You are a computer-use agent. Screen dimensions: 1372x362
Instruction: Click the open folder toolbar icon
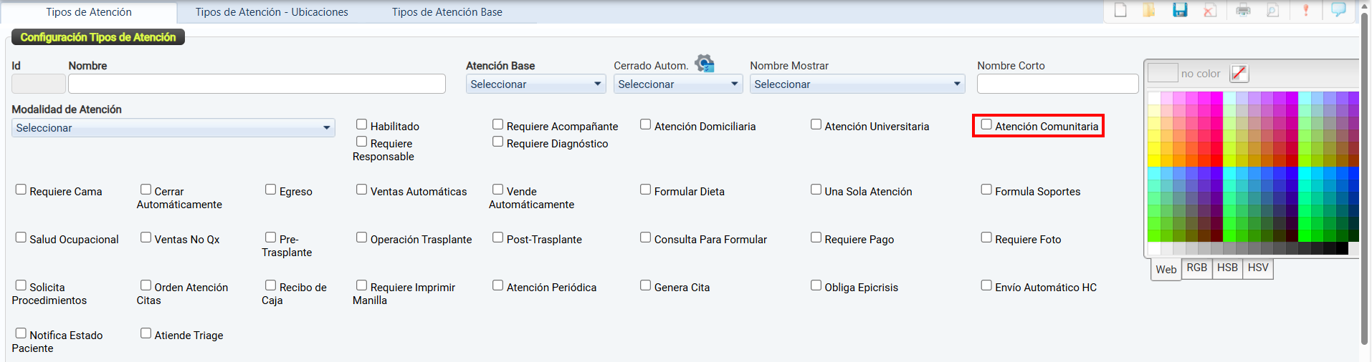click(1149, 10)
